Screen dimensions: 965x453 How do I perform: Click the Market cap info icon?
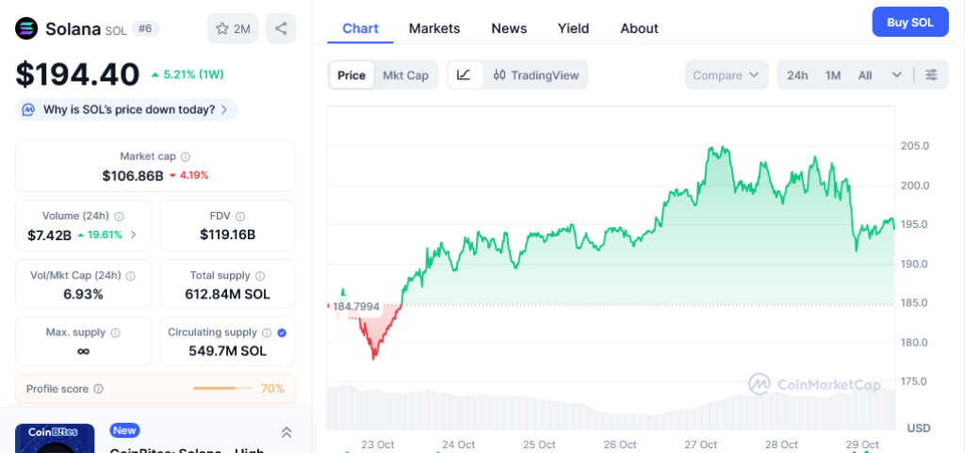coord(186,156)
